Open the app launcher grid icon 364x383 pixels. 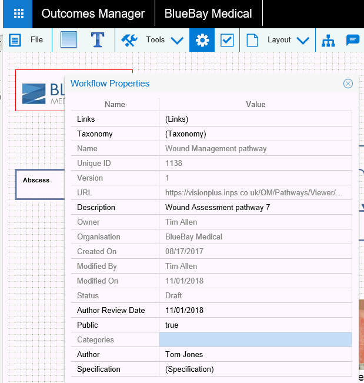coord(18,14)
